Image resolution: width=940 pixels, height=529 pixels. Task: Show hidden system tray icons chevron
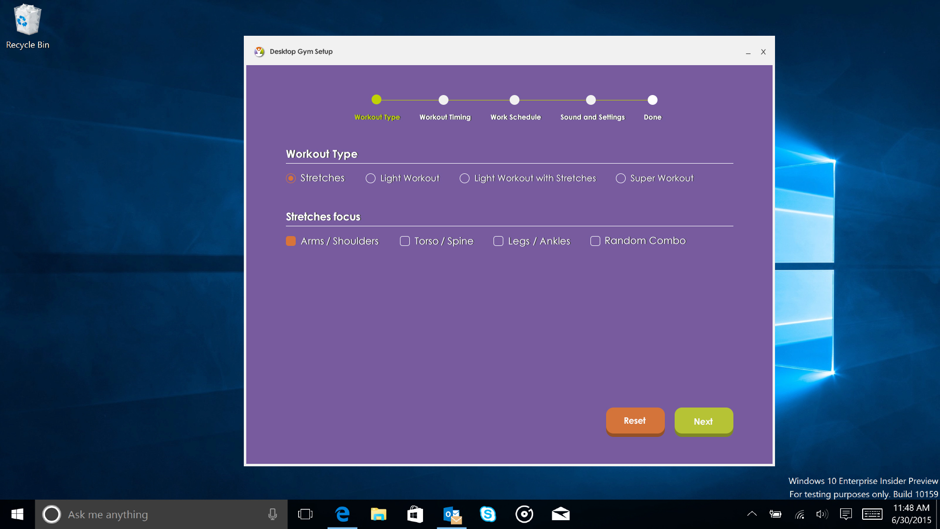752,514
